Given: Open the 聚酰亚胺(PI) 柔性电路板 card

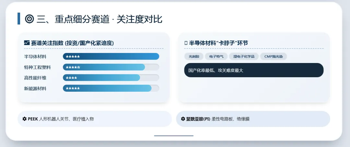Looking at the screenshot, I should 253,119.
